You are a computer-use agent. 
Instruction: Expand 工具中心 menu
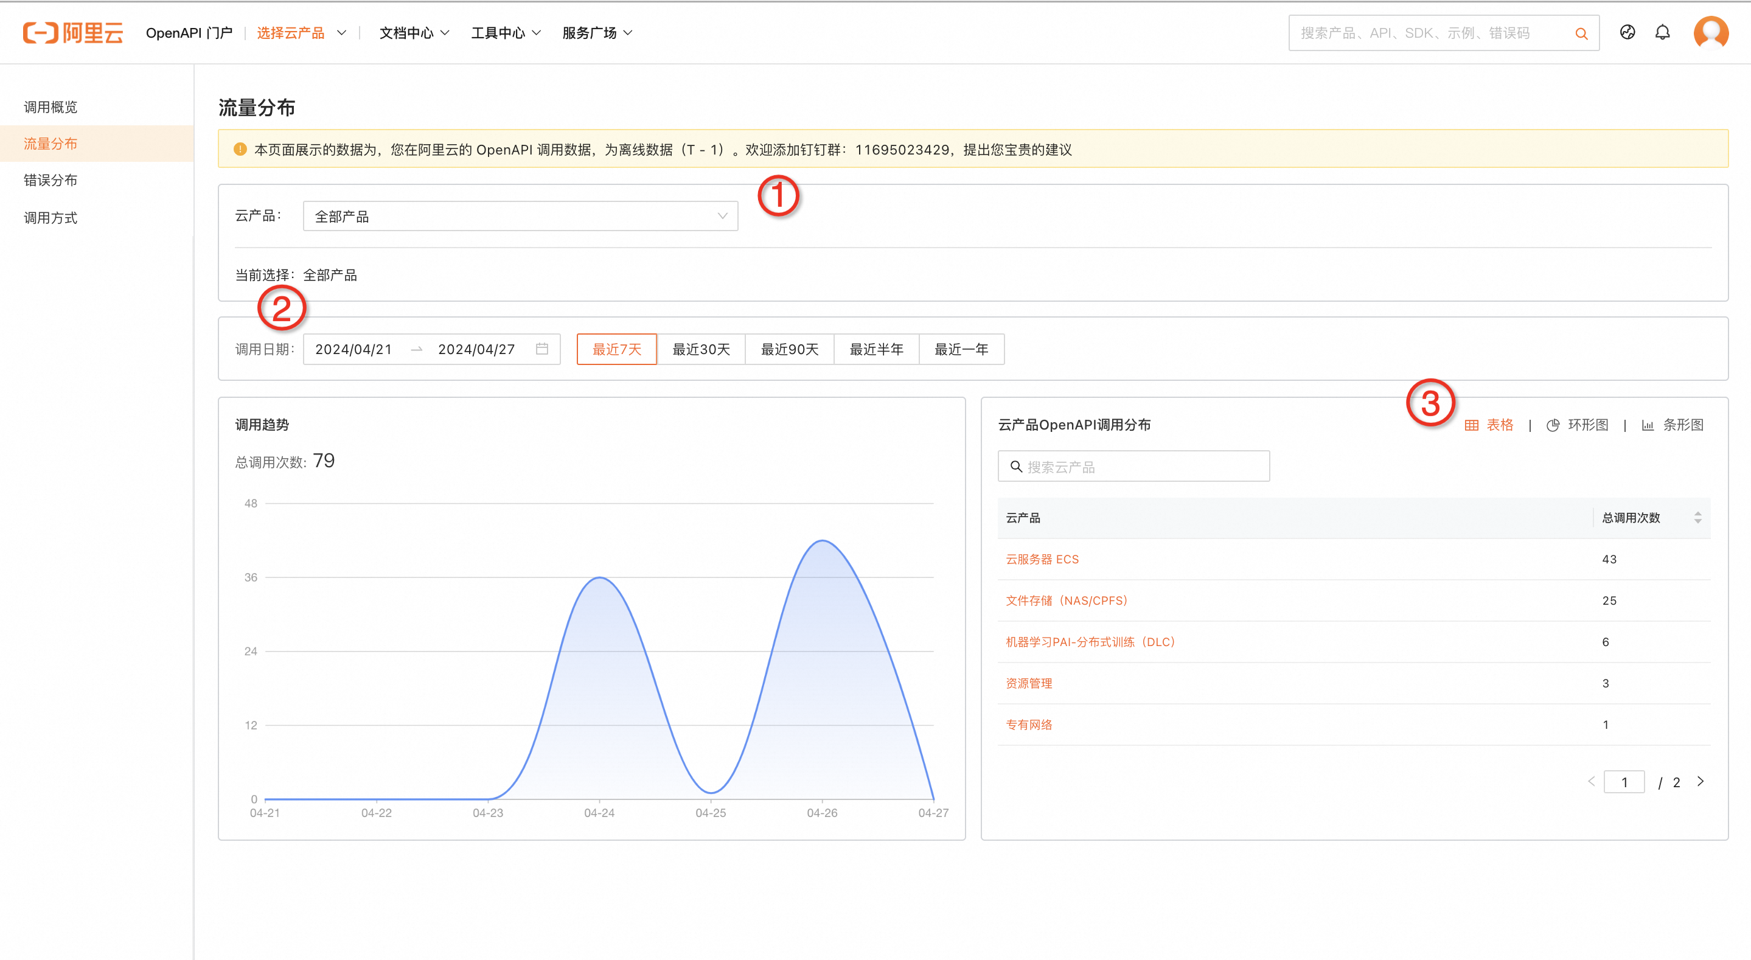506,33
